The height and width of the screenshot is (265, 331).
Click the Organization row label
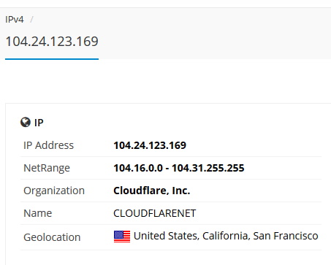coord(54,191)
